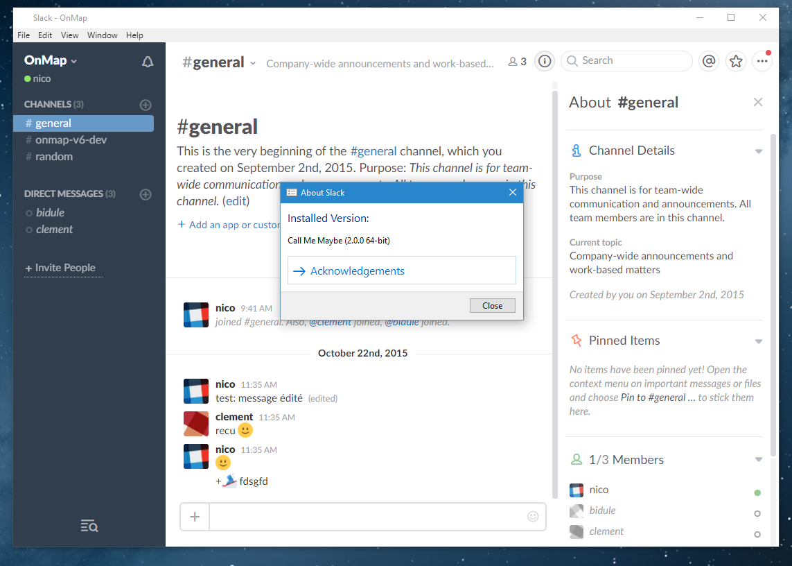Collapse the Pinned Items section
792x566 pixels.
(x=758, y=341)
